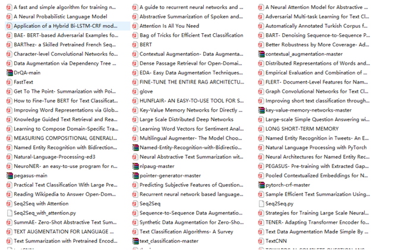Click the PDF icon of Bag of Tricks
Image resolution: width=398 pixels, height=250 pixels.
(x=135, y=35)
